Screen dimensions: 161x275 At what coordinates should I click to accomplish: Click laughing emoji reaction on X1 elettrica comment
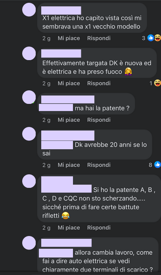point(158,38)
